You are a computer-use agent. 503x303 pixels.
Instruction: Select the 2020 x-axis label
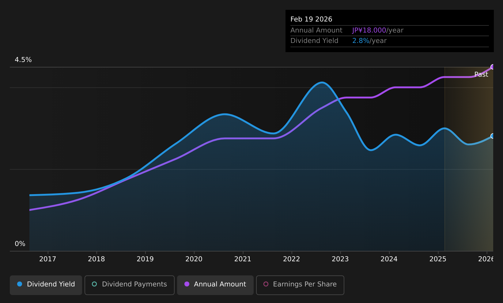pos(194,259)
